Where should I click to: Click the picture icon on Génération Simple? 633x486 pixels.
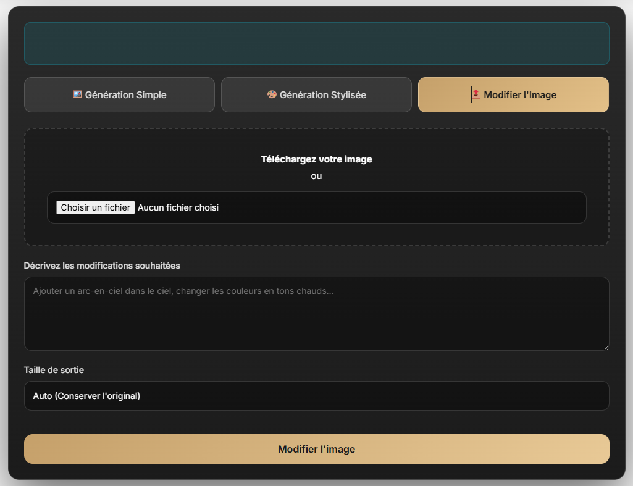(x=77, y=94)
